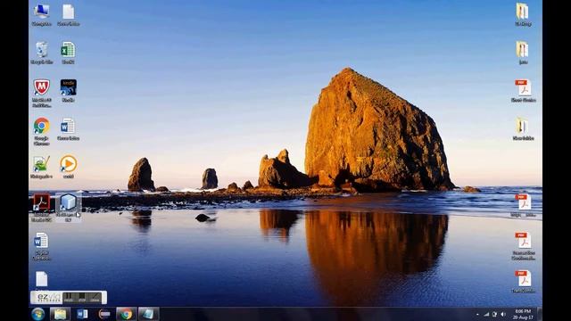571x321 pixels.
Task: Activate the ezvid draw tool
Action: [x=95, y=297]
